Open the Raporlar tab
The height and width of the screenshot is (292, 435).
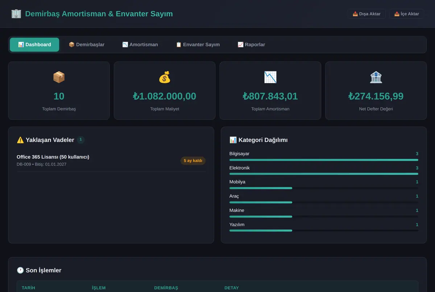(251, 45)
